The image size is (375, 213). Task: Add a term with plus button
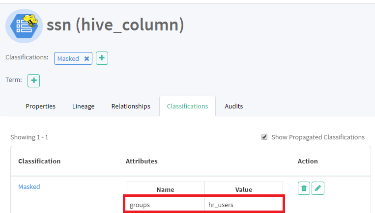point(33,80)
